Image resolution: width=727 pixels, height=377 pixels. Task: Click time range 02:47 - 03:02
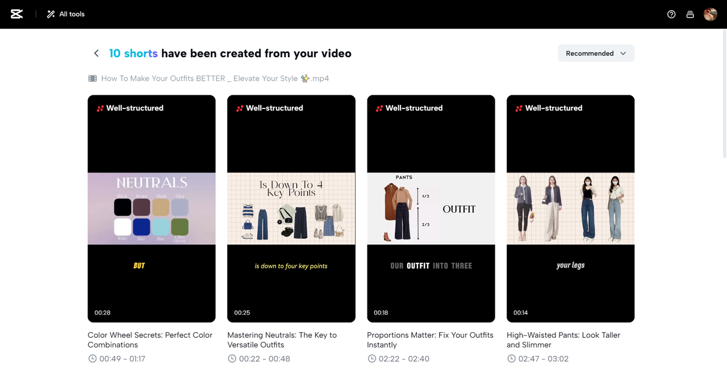544,359
